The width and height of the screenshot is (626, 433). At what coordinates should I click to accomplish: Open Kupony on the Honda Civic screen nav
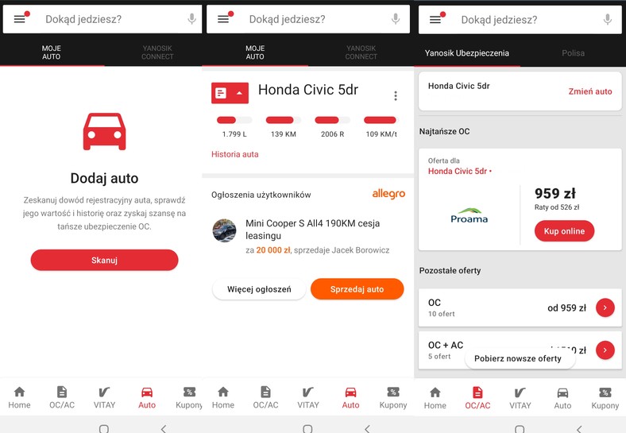[x=393, y=397]
